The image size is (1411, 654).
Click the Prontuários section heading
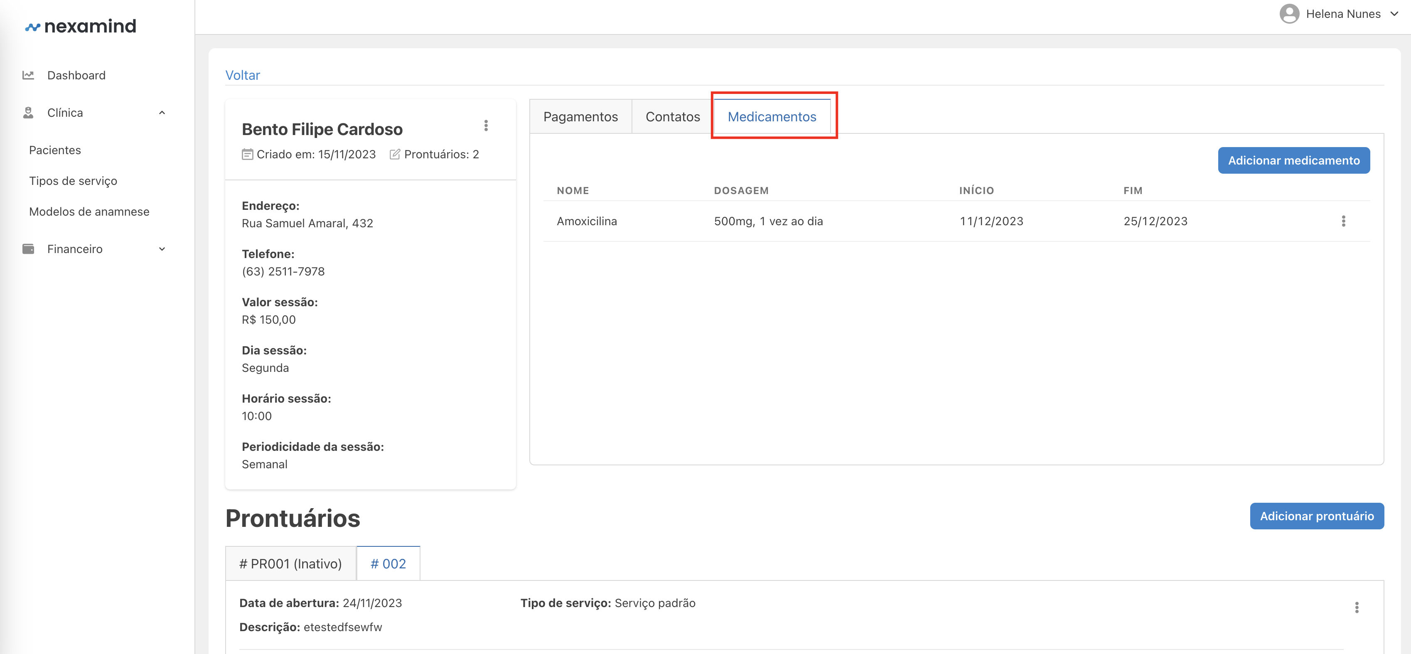(293, 518)
